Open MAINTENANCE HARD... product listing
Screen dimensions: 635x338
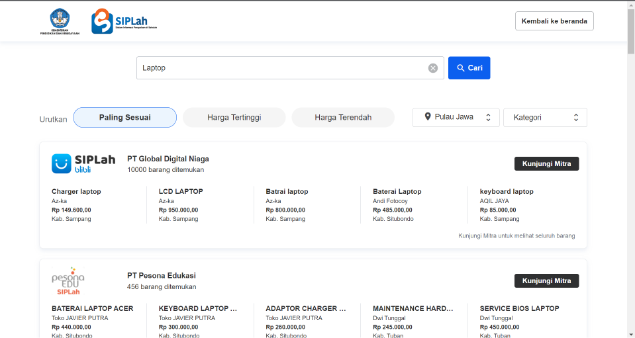coord(413,308)
